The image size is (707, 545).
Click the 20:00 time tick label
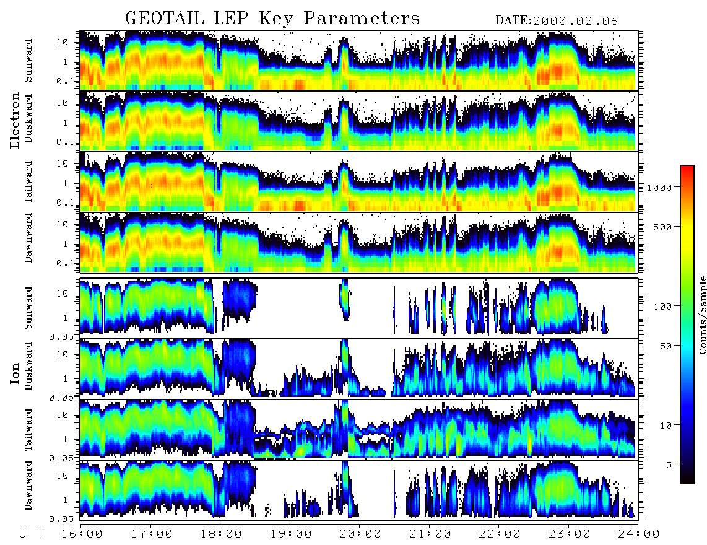tap(359, 534)
